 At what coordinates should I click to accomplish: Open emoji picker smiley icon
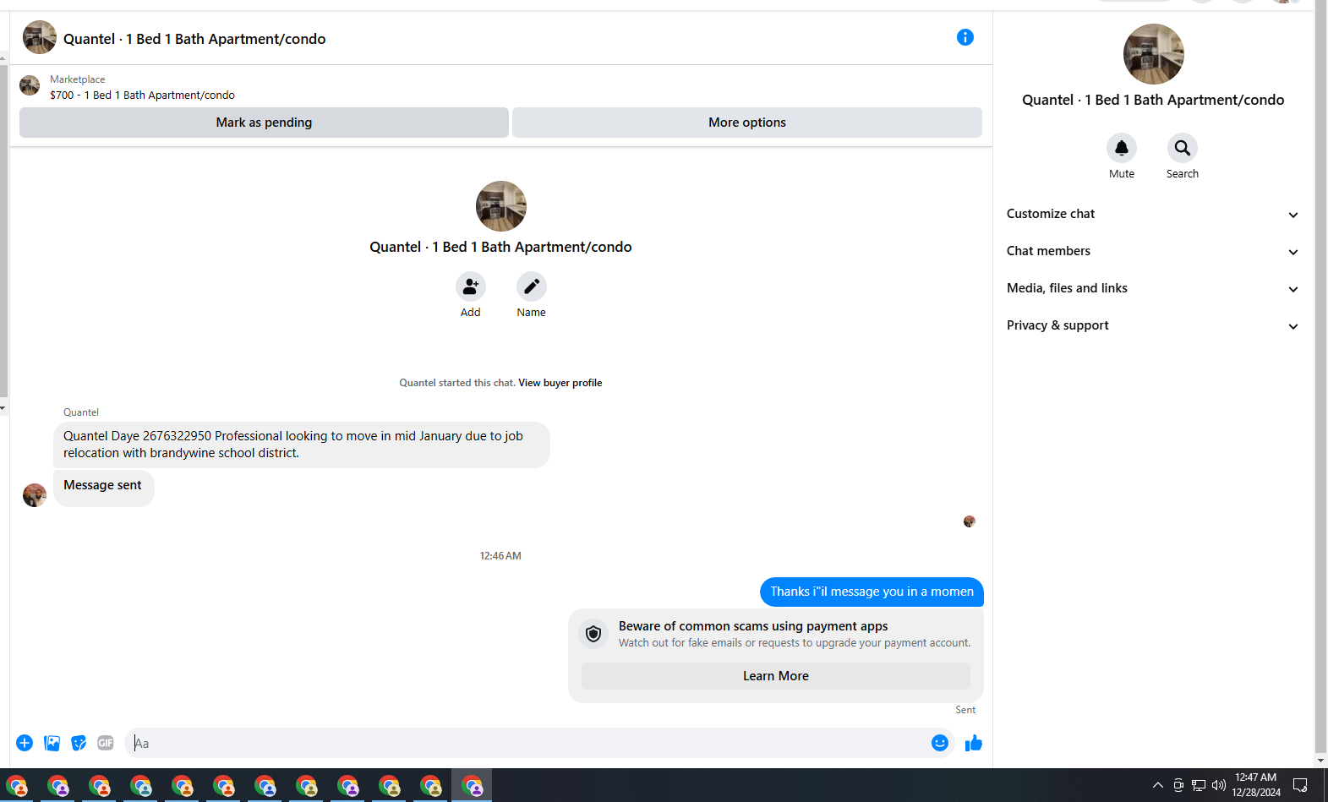click(x=939, y=743)
